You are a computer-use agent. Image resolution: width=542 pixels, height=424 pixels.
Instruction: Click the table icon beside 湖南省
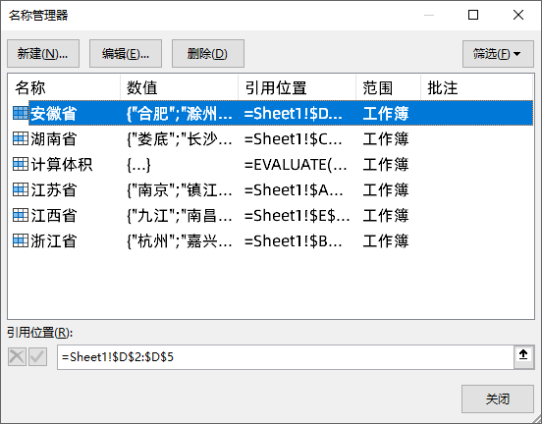[x=20, y=138]
